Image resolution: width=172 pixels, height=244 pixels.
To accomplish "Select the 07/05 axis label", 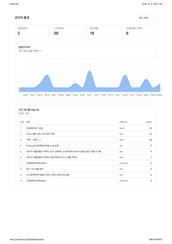I will (x=75, y=95).
